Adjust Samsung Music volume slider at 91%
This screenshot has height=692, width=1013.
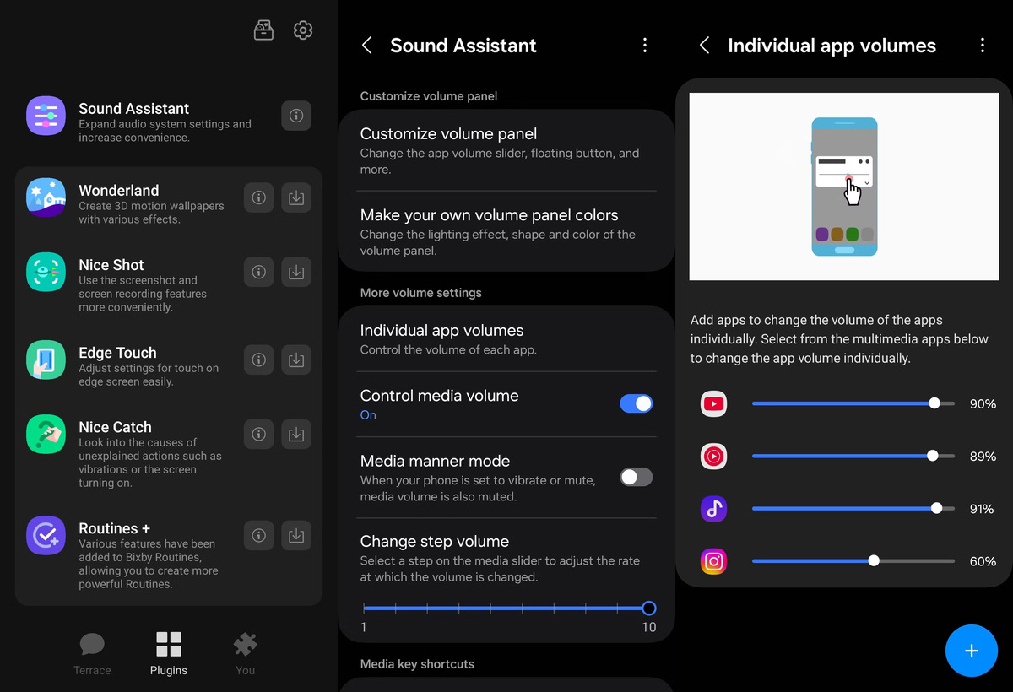point(853,508)
